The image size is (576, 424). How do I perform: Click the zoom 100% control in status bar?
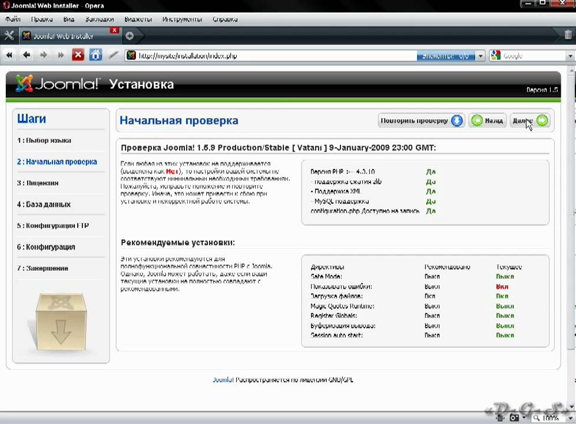click(x=546, y=418)
